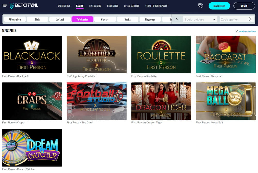Image resolution: width=258 pixels, height=173 pixels.
Task: Click the 'First Person Mega Ball' title text
Action: pos(209,123)
